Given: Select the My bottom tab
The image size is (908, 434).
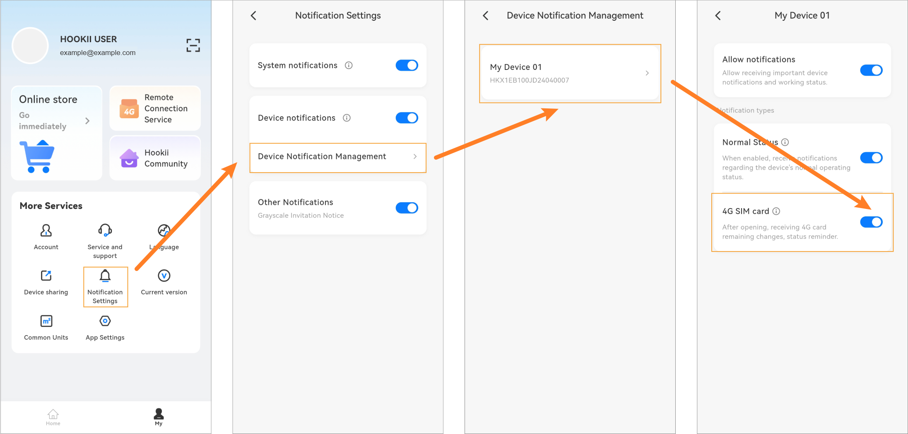Looking at the screenshot, I should (159, 417).
